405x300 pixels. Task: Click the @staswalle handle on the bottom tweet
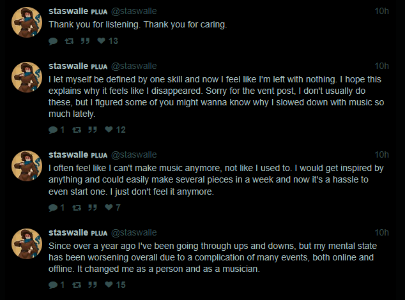pos(134,233)
